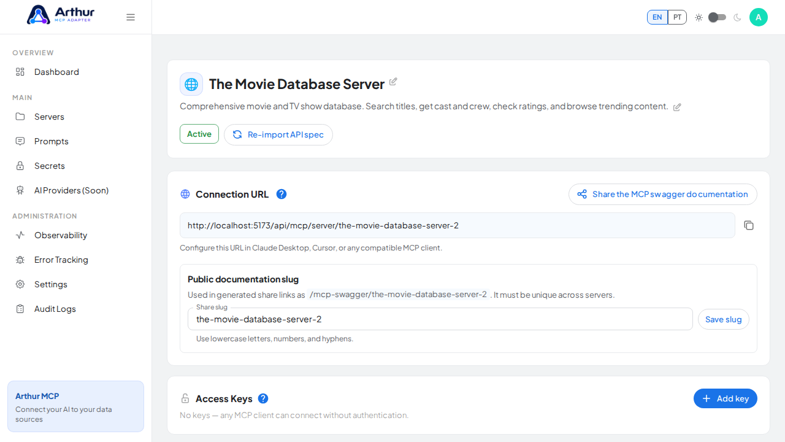Image resolution: width=785 pixels, height=442 pixels.
Task: Click the Secrets lock icon
Action: click(20, 166)
